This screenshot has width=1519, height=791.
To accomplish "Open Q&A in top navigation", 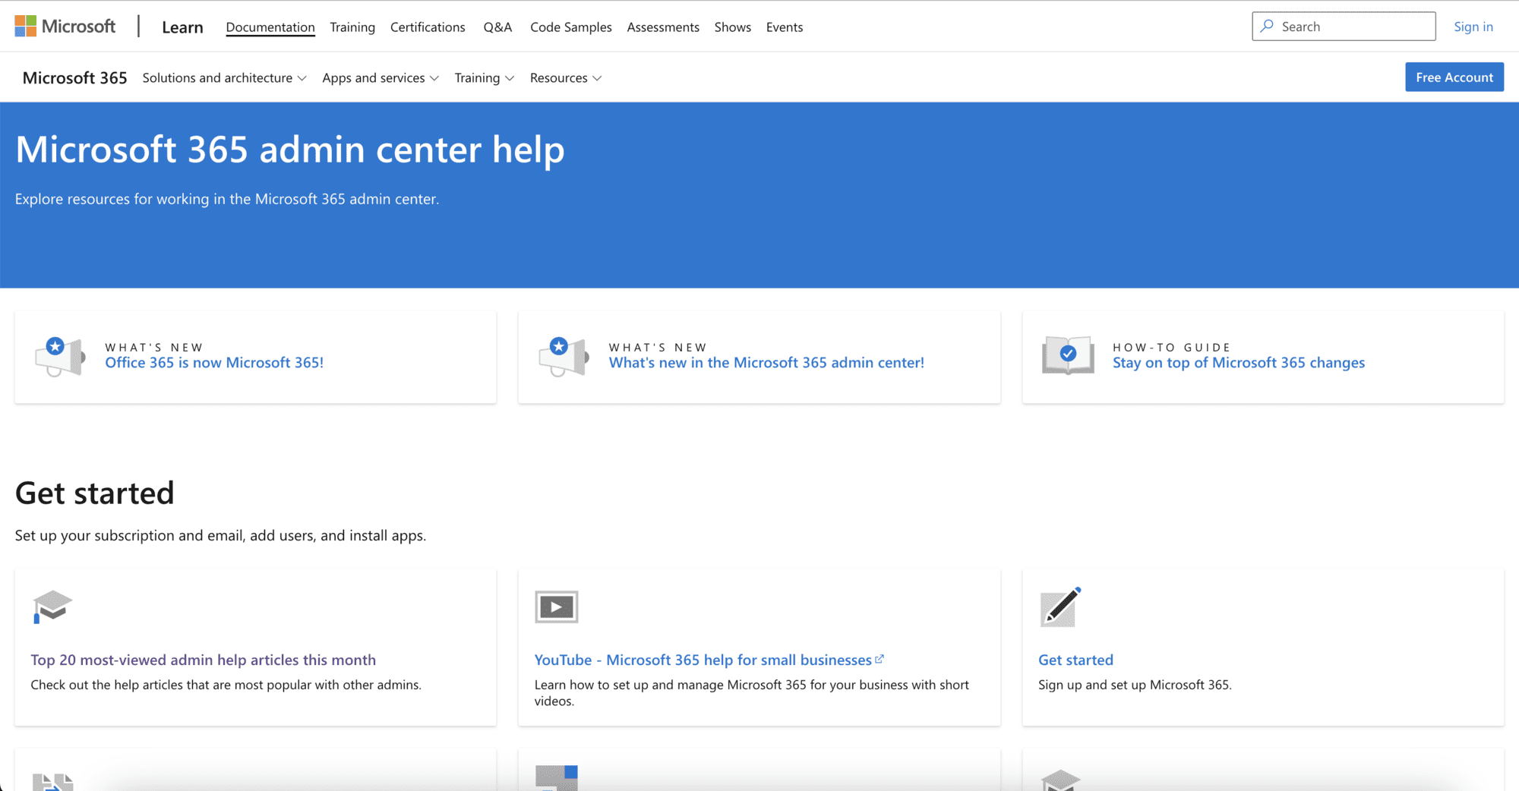I will click(497, 27).
